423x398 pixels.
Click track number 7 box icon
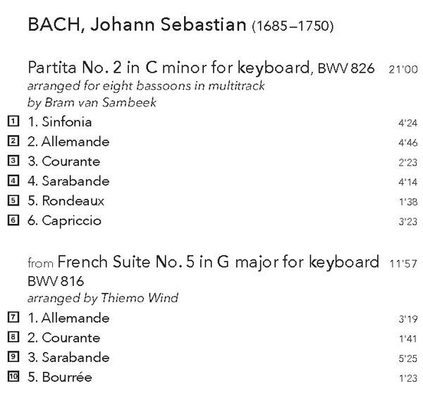pyautogui.click(x=13, y=317)
